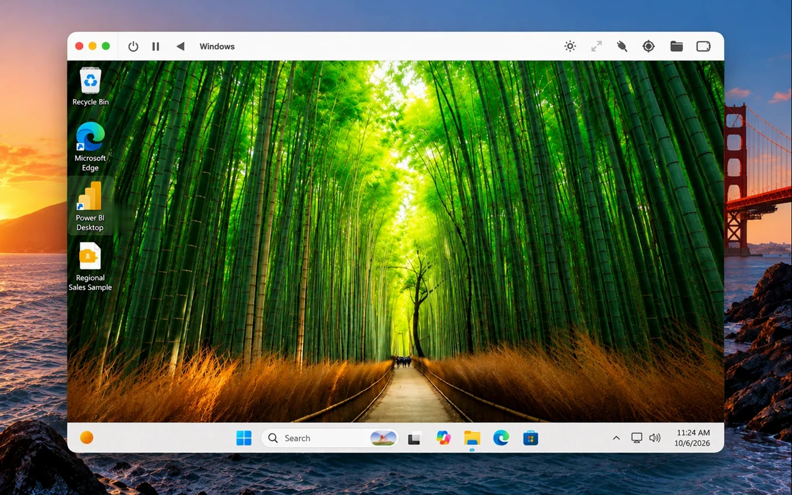Launch Copilot from the taskbar

click(444, 438)
